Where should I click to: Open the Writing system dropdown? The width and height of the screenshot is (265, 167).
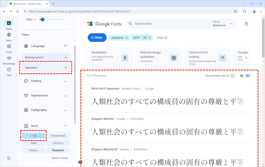coord(46,57)
